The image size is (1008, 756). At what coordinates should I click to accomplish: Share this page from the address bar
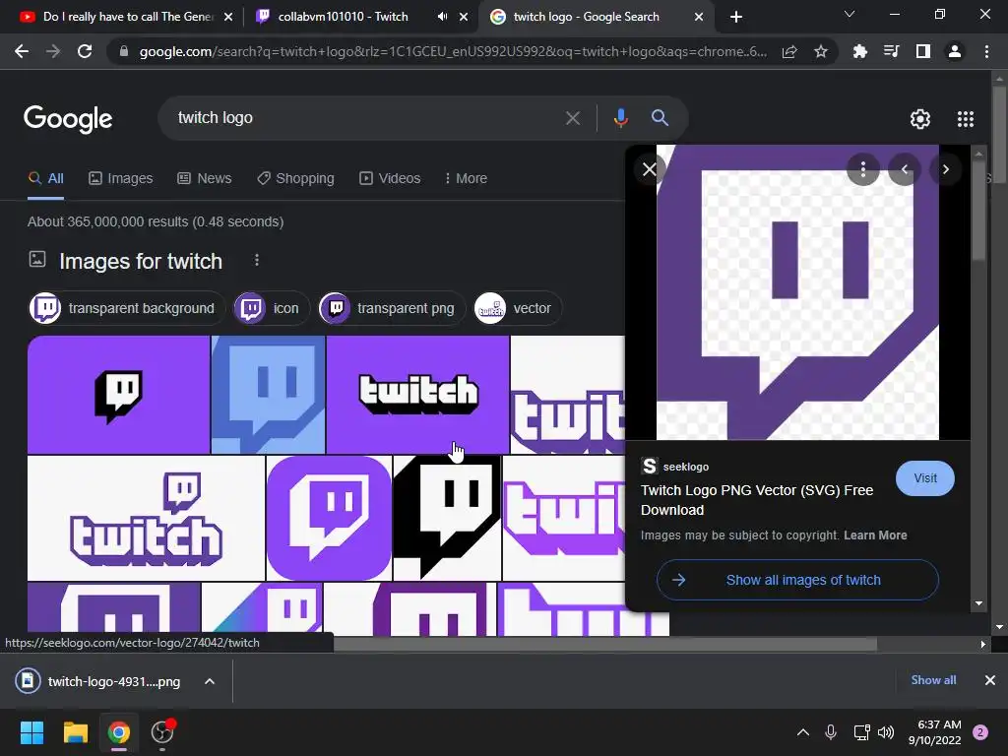pyautogui.click(x=789, y=51)
